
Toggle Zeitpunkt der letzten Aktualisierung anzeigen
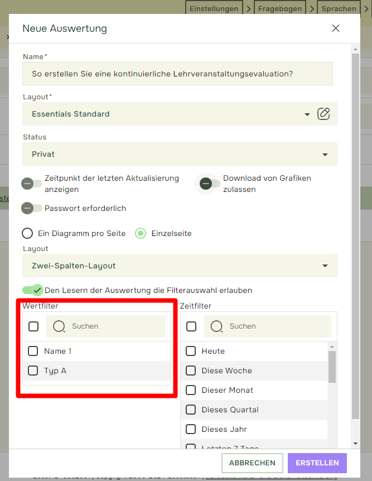[x=31, y=184]
